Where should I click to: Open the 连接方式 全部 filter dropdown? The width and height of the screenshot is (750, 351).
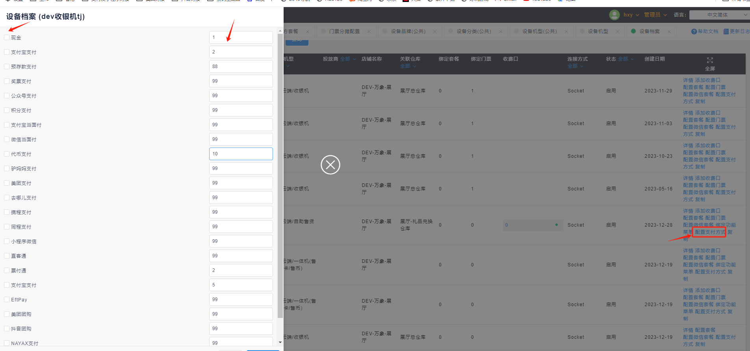click(x=575, y=66)
